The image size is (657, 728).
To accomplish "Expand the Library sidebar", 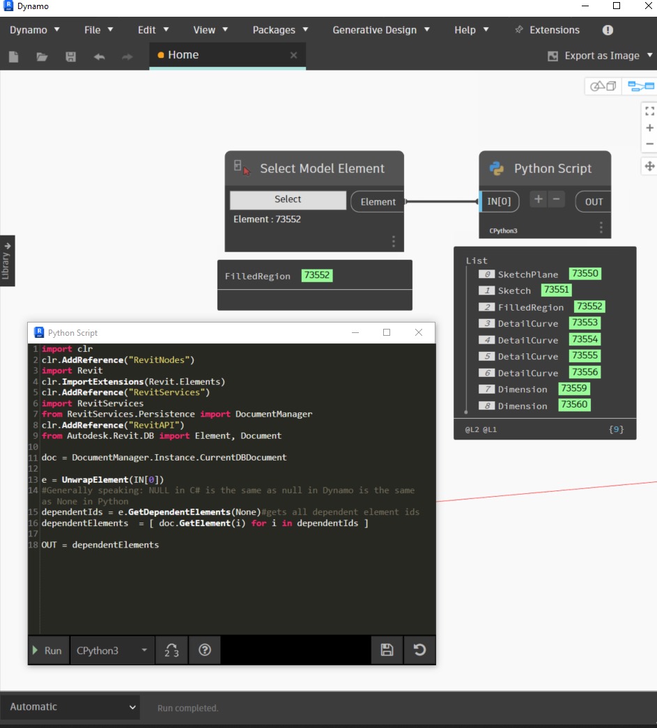I will pos(6,260).
